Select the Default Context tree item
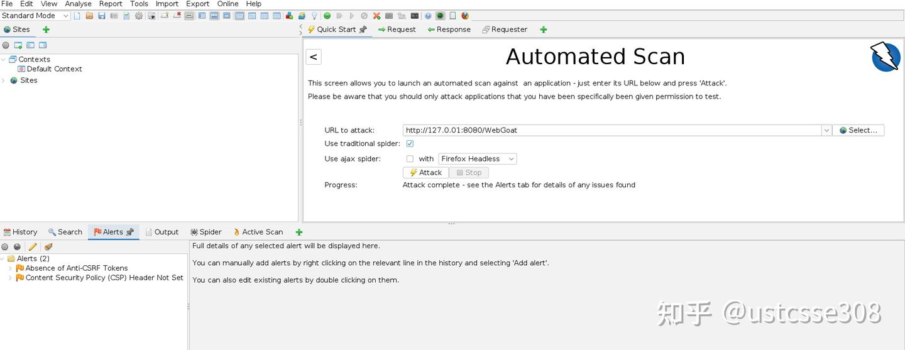Viewport: 905px width, 350px height. coord(50,69)
